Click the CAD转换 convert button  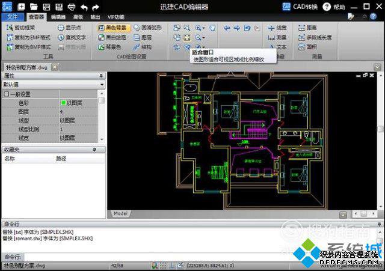click(x=300, y=7)
